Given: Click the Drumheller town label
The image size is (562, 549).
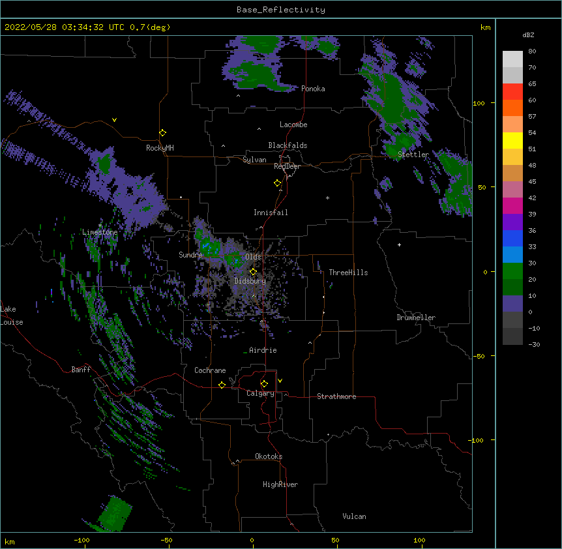Looking at the screenshot, I should [x=416, y=318].
